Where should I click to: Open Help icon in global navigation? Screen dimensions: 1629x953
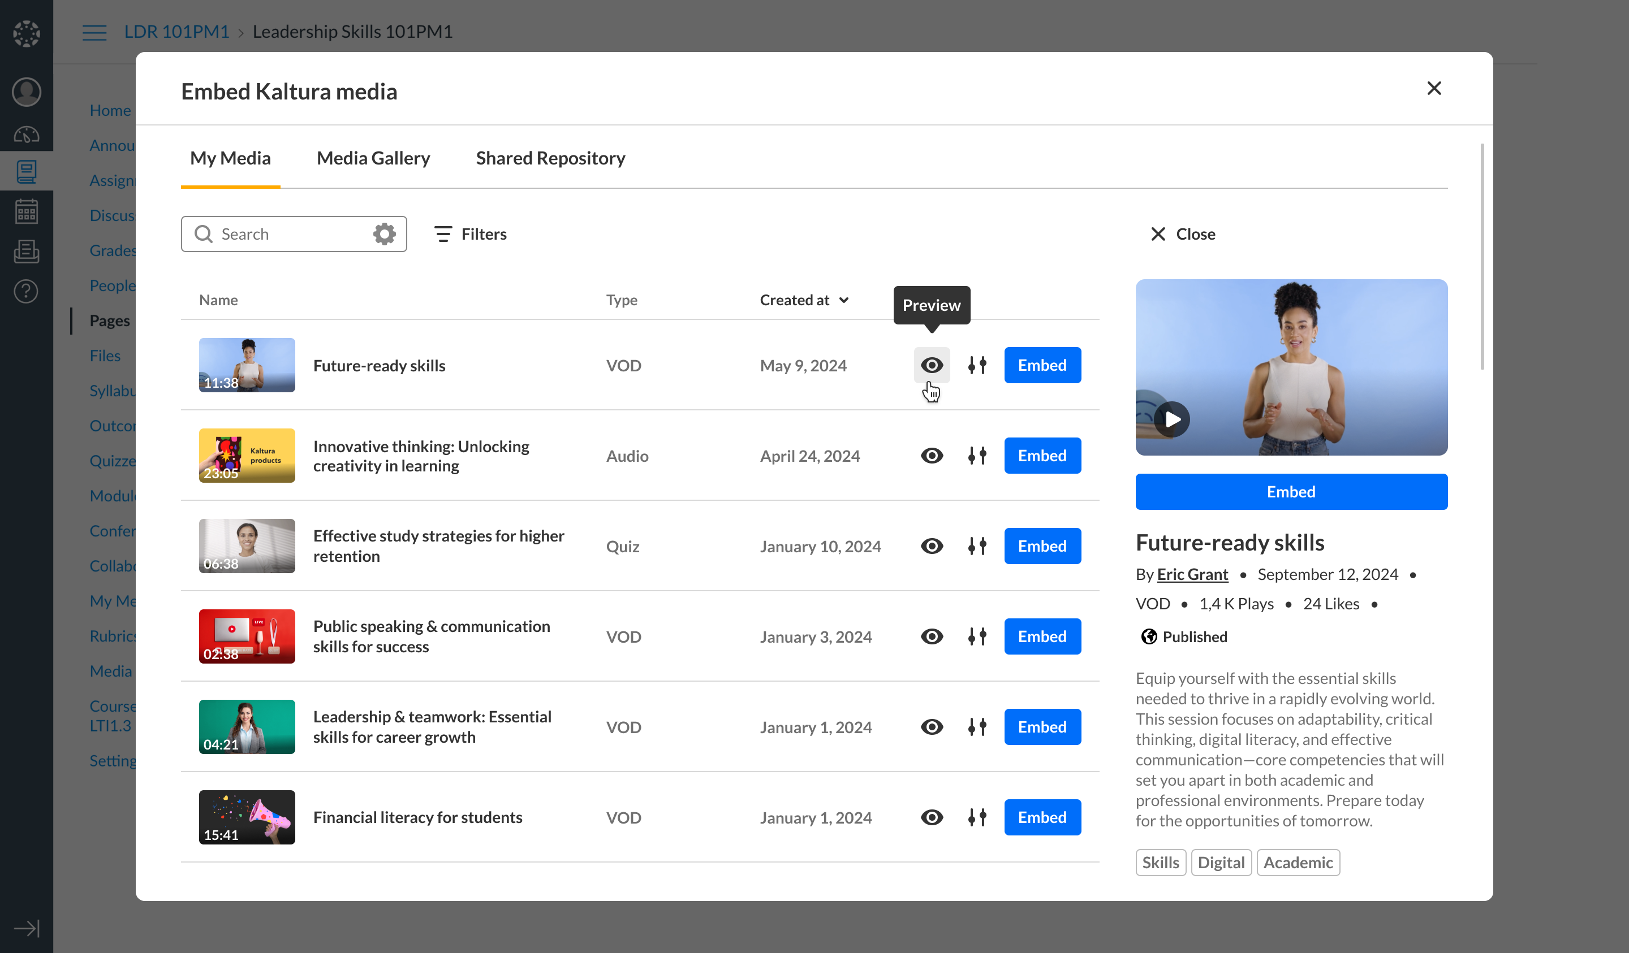tap(27, 292)
